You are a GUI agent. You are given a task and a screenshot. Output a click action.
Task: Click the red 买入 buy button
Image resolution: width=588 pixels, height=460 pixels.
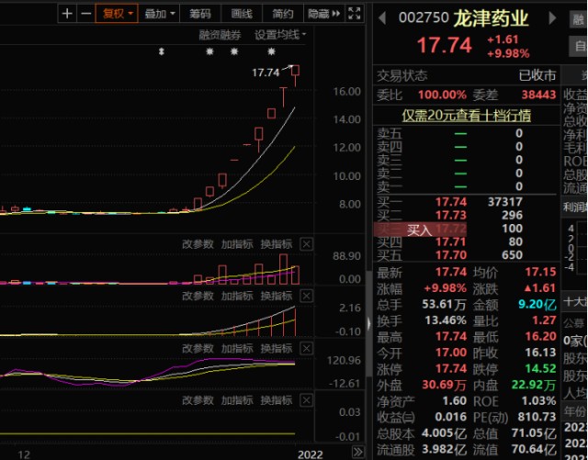(419, 230)
